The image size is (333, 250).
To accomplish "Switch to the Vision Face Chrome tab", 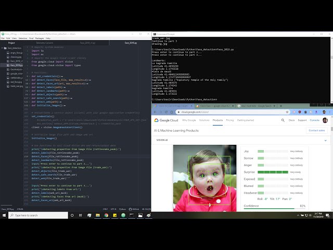I will coord(214,106).
